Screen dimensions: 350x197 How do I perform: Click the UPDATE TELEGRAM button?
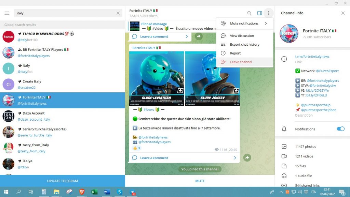click(63, 181)
